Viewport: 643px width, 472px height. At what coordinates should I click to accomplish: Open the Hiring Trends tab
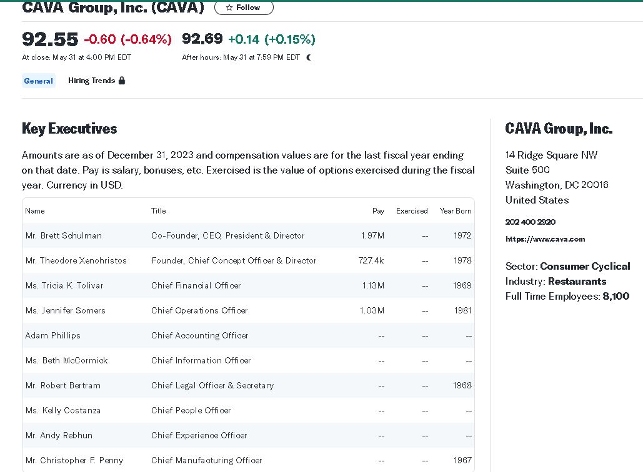(91, 81)
